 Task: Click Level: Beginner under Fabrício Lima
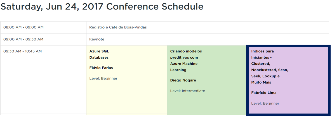pyautogui.click(x=265, y=103)
